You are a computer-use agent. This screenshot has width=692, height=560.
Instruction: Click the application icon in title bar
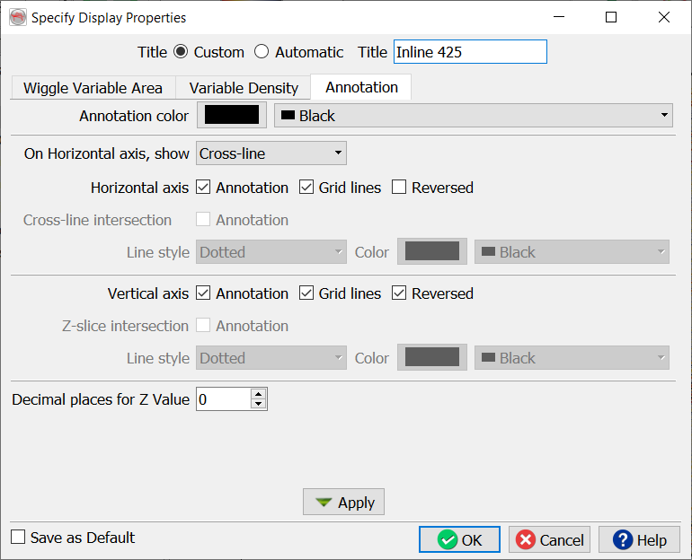(x=18, y=17)
